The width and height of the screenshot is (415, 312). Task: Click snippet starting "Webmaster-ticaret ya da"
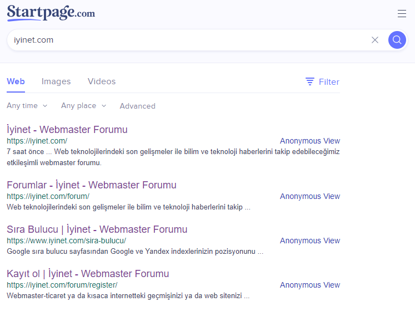click(128, 295)
